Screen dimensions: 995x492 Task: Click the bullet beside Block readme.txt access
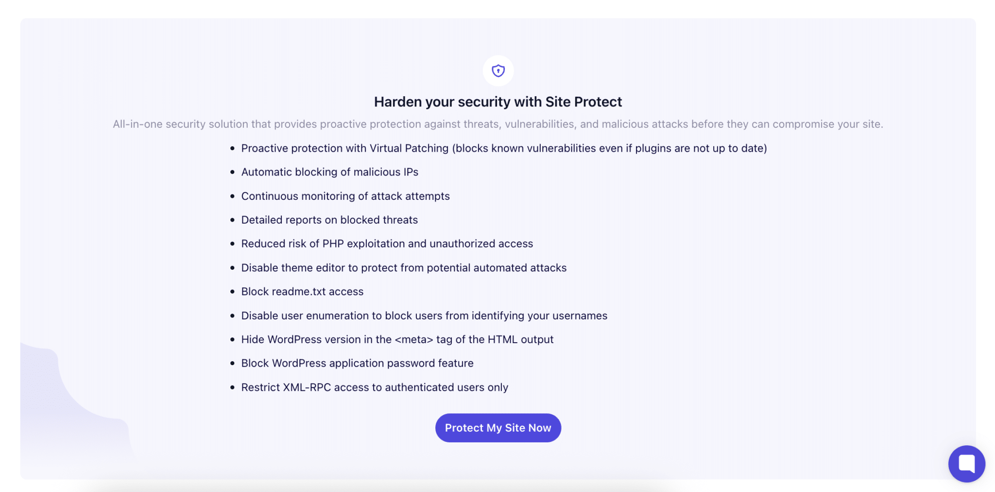point(232,291)
